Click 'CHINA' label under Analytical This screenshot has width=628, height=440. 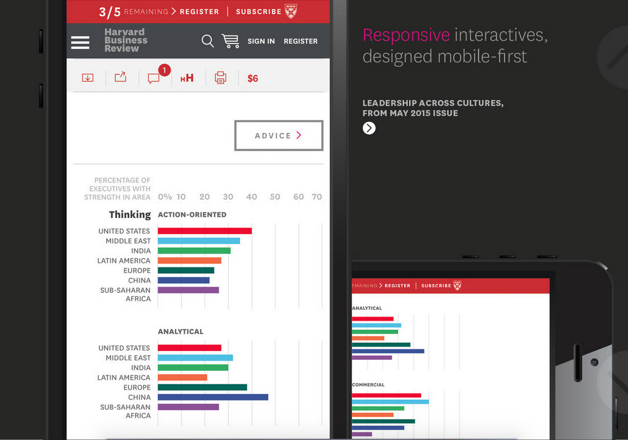click(140, 397)
